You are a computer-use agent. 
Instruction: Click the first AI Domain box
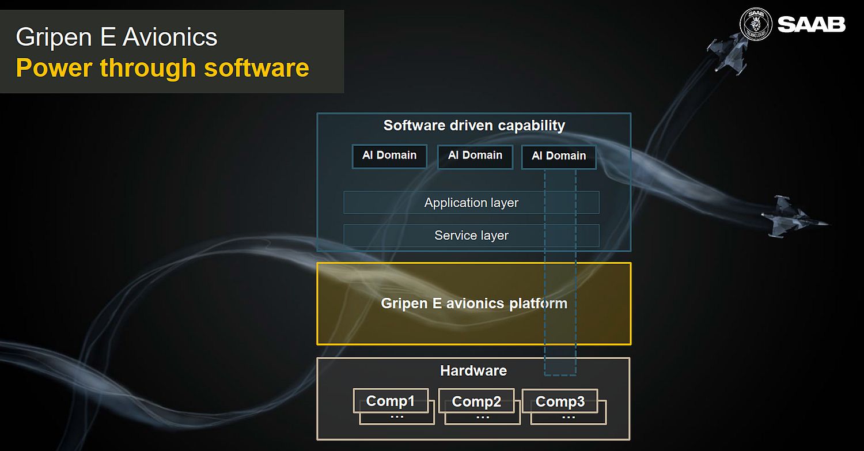pyautogui.click(x=389, y=156)
